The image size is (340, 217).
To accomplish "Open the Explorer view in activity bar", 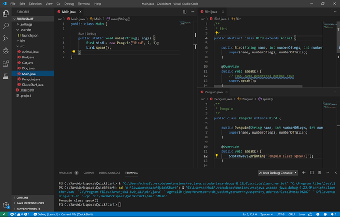I will coord(5,14).
